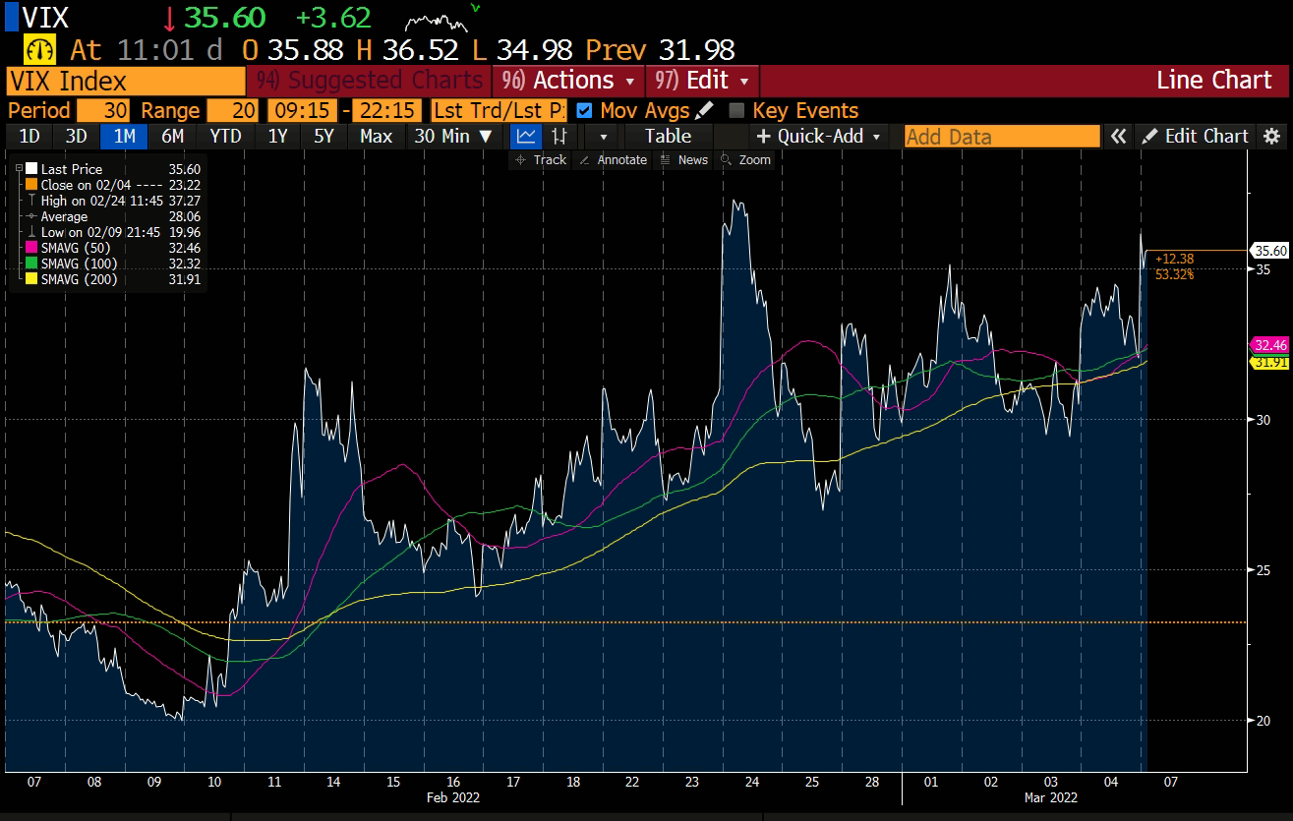Switch to the bar/candle chart icon
1293x821 pixels.
558,137
